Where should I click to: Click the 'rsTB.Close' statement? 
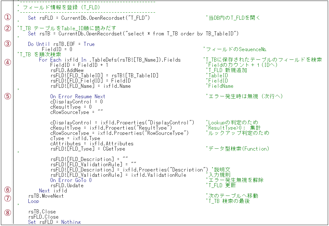[x=42, y=212]
